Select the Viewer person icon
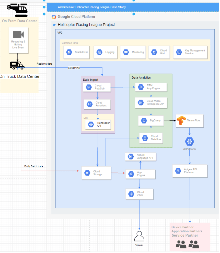The height and width of the screenshot is (253, 220). pyautogui.click(x=139, y=236)
